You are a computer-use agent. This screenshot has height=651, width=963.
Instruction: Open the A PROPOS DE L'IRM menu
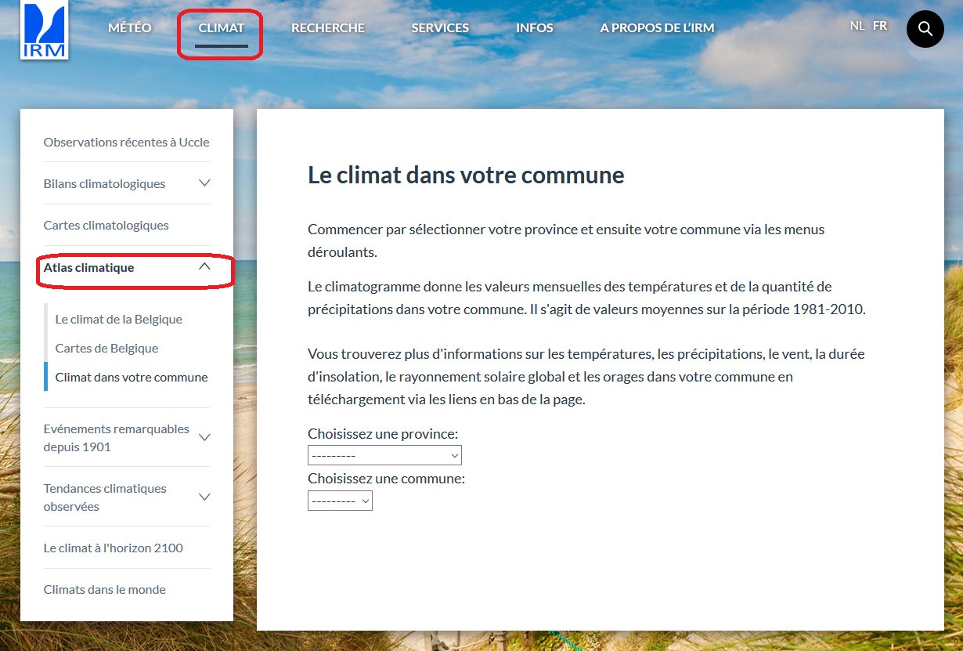click(657, 28)
